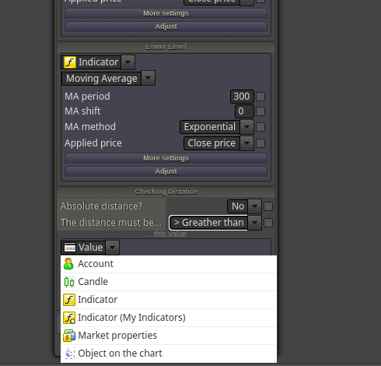This screenshot has height=366, width=381.
Task: Pick Object on the chart entry
Action: coord(169,354)
